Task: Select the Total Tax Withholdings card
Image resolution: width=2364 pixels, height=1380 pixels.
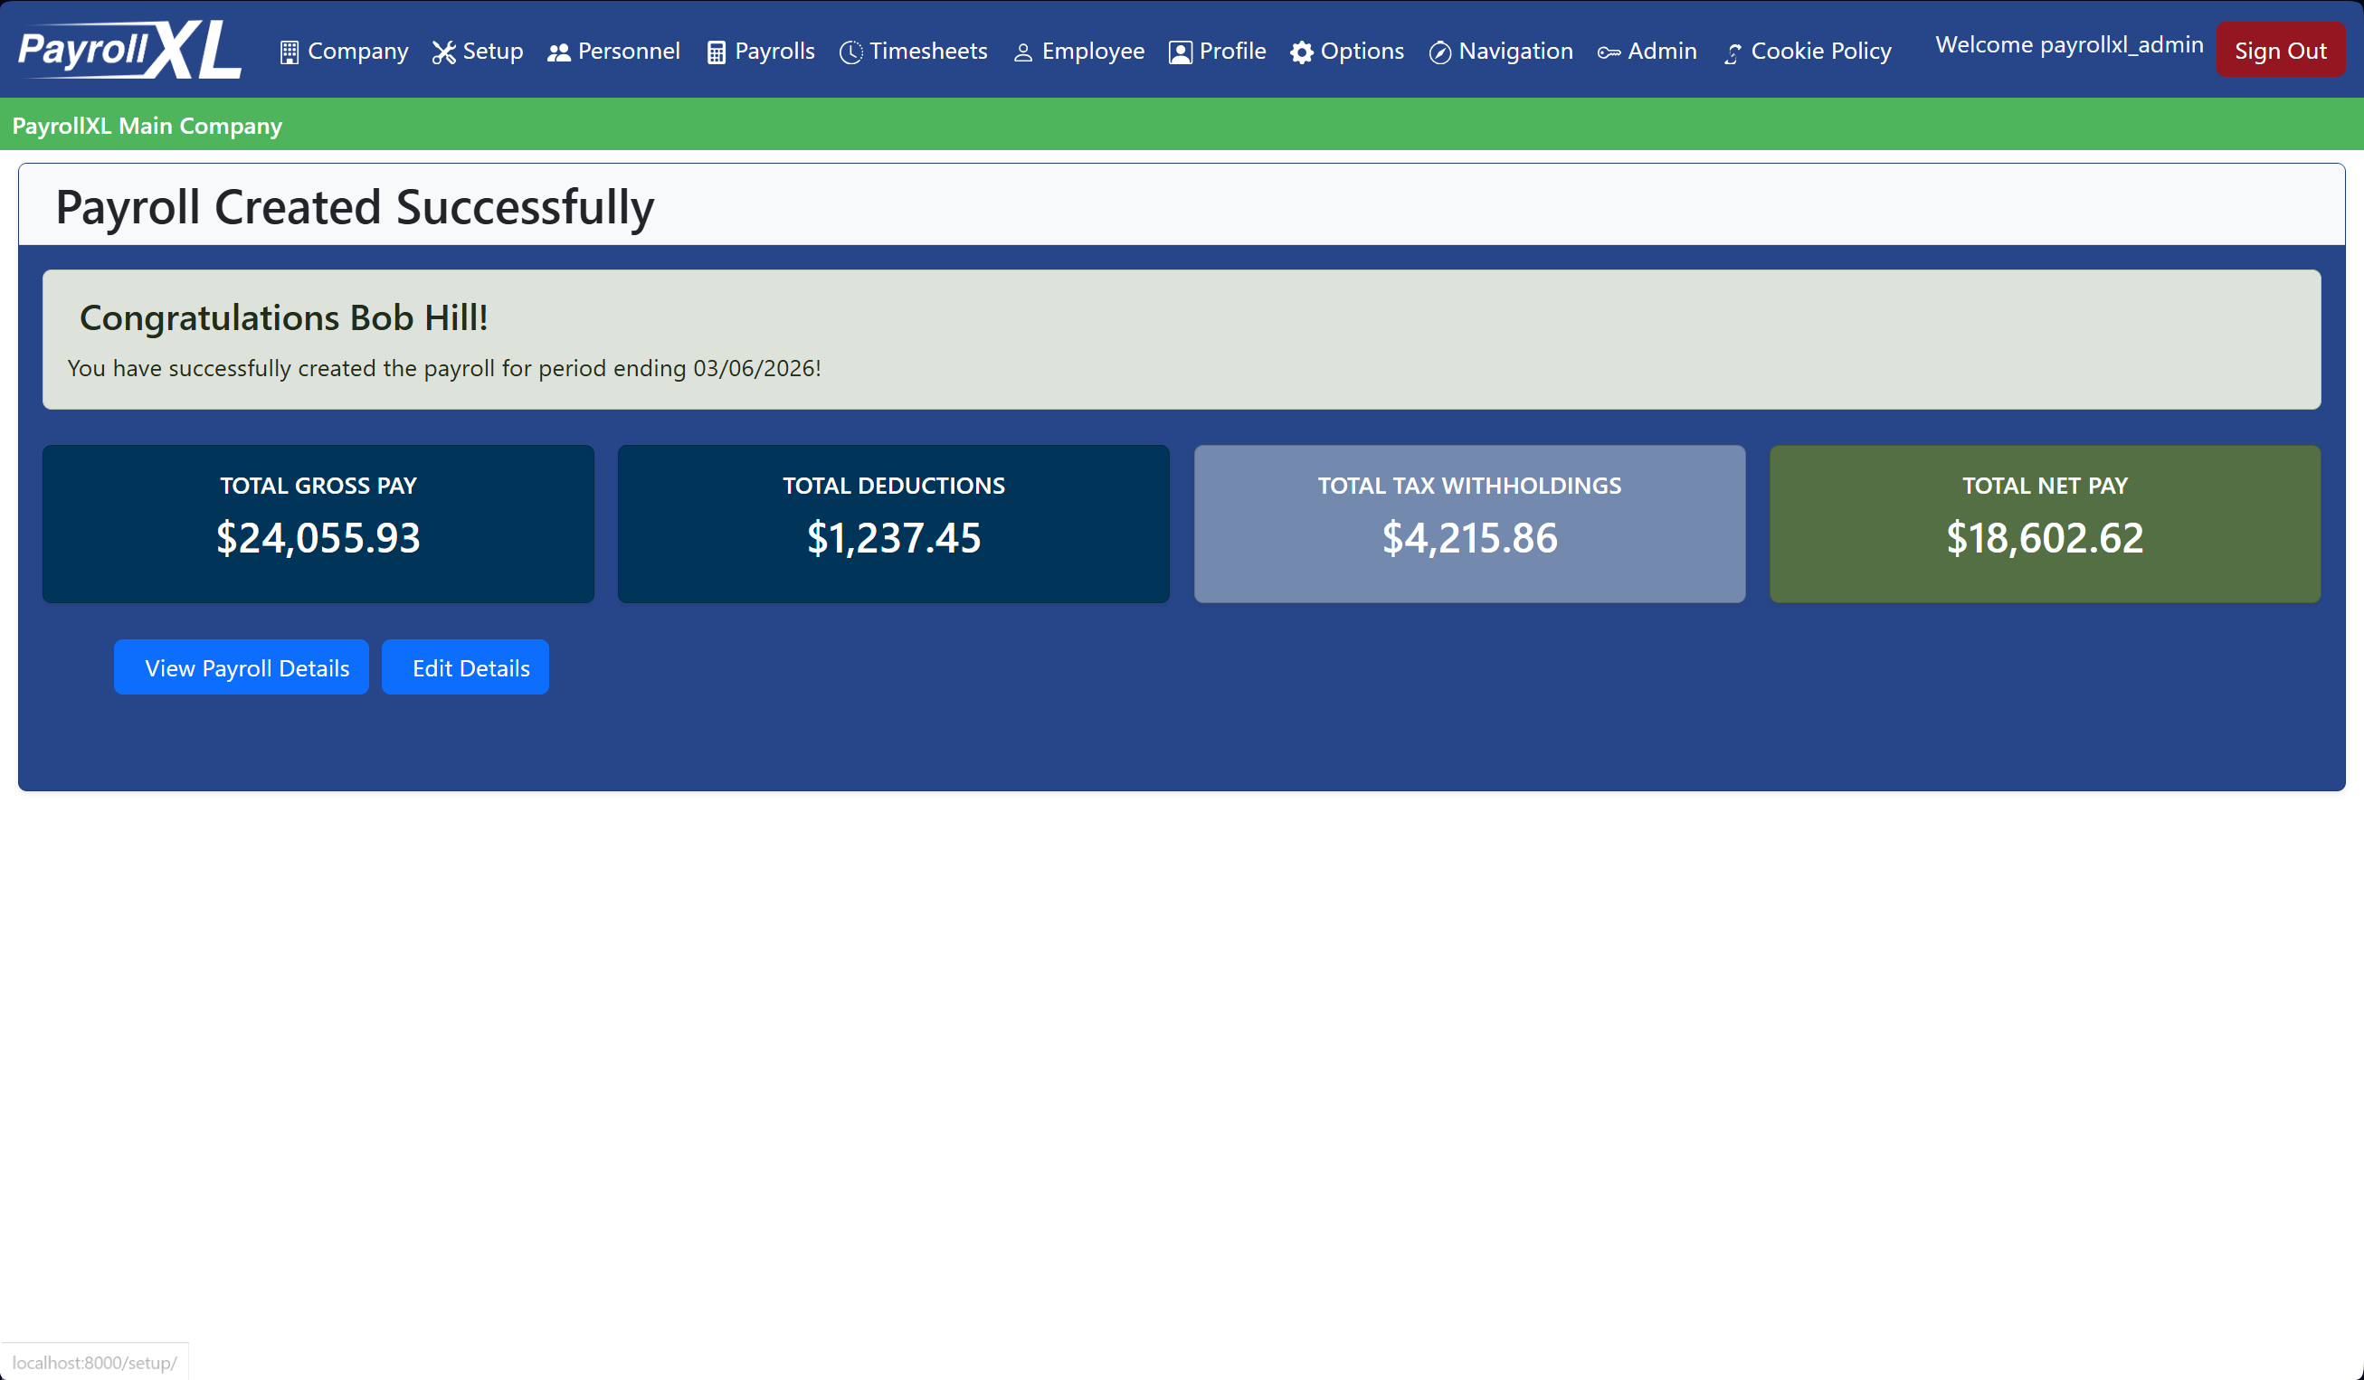Action: tap(1469, 525)
